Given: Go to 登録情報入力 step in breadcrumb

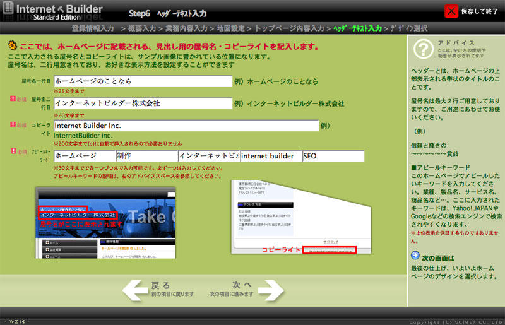Looking at the screenshot, I should (93, 28).
